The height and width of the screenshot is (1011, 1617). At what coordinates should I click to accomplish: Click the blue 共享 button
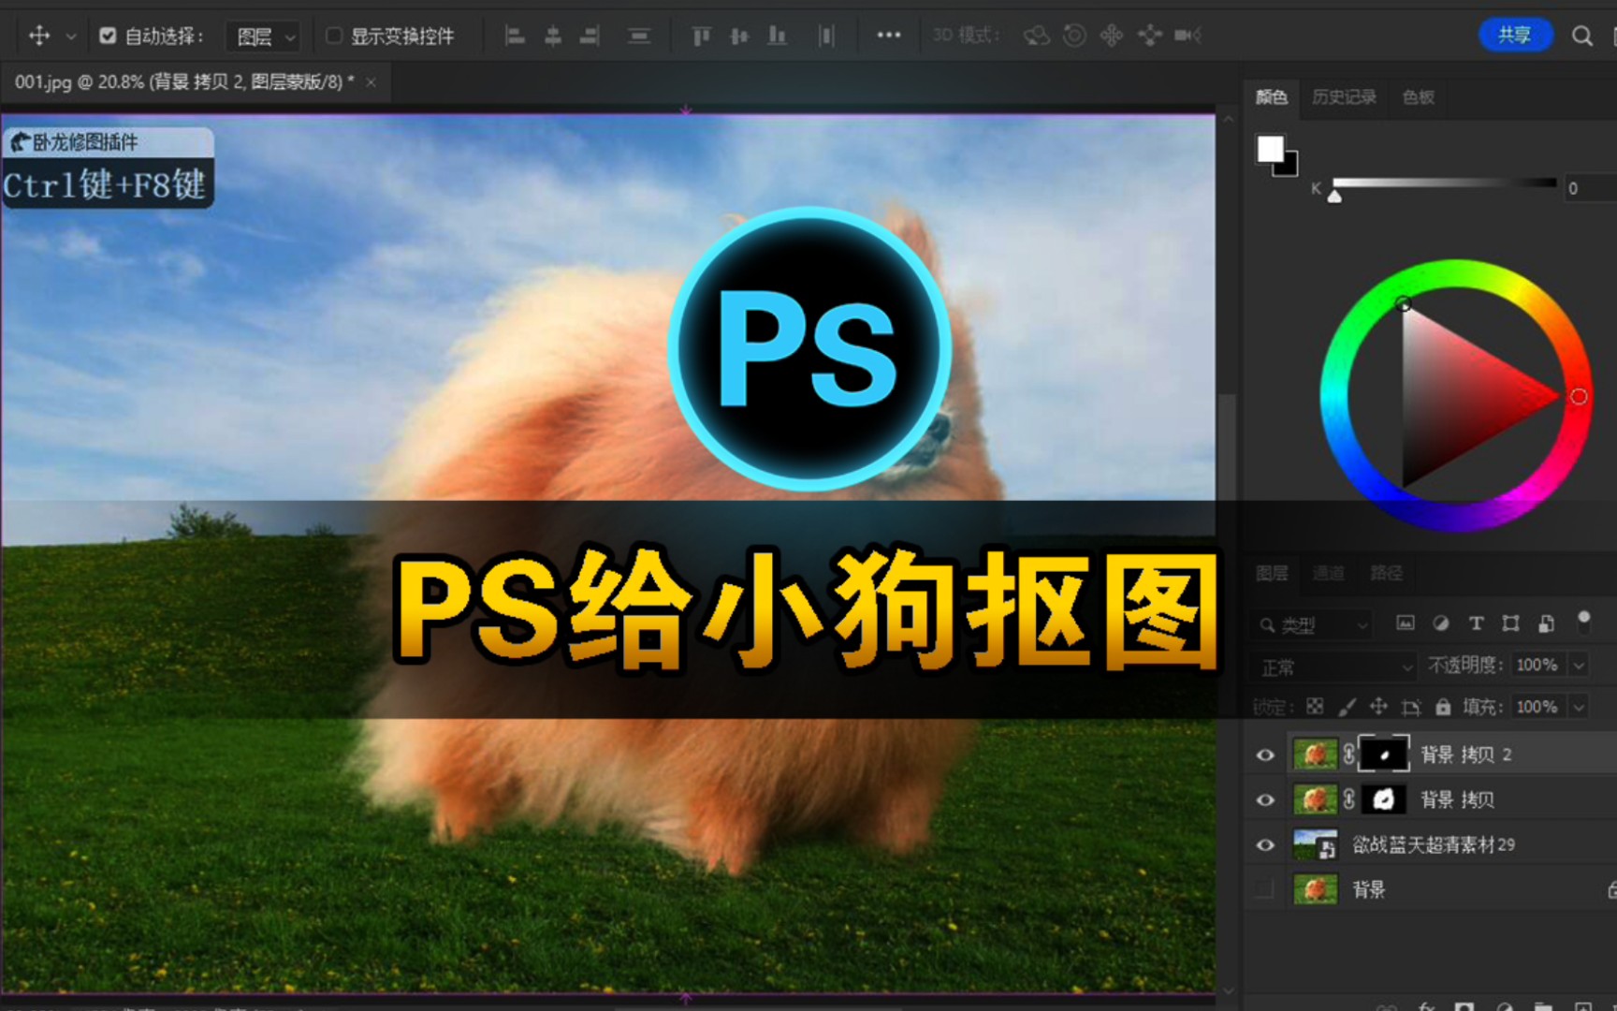point(1514,36)
